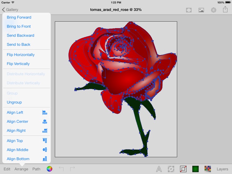Choose Bring to Front
Image resolution: width=232 pixels, height=174 pixels.
[x=19, y=26]
